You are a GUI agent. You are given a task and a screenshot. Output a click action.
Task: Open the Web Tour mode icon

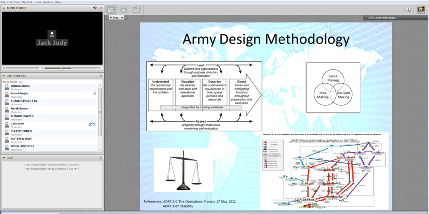[x=136, y=9]
